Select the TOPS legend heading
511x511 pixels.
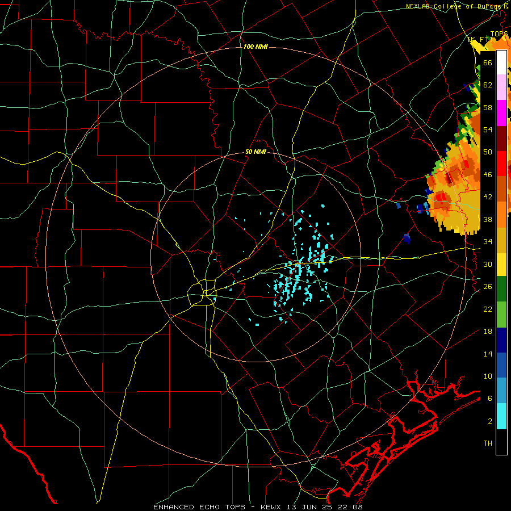(499, 34)
